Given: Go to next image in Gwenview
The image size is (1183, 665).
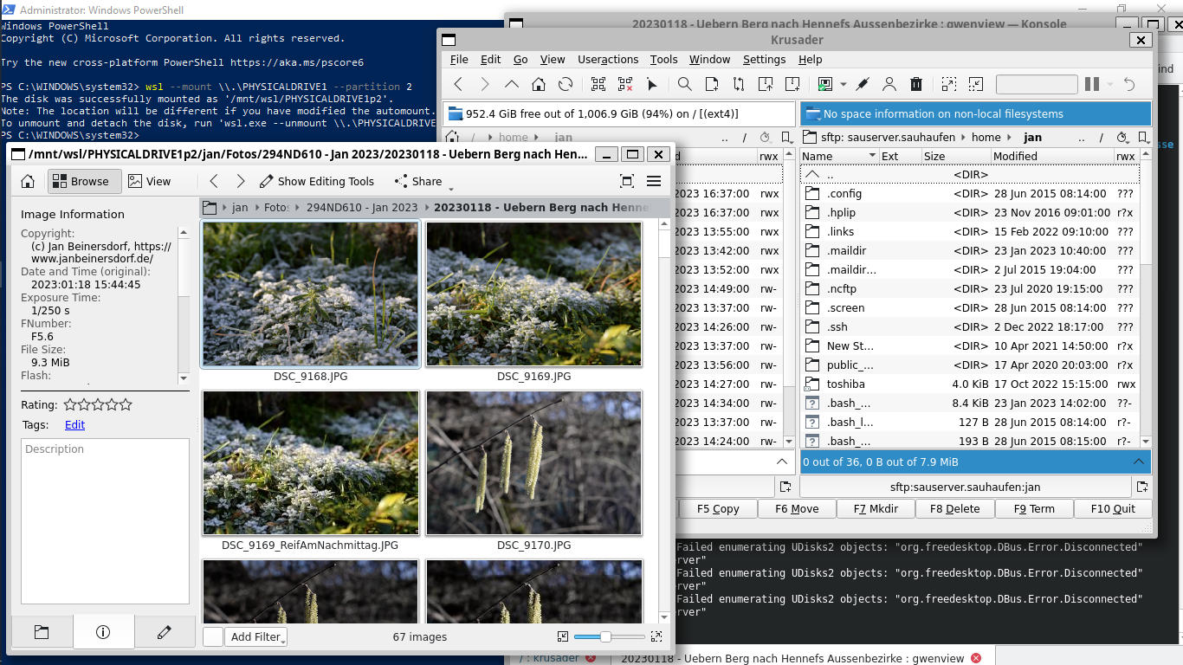Looking at the screenshot, I should [x=241, y=181].
